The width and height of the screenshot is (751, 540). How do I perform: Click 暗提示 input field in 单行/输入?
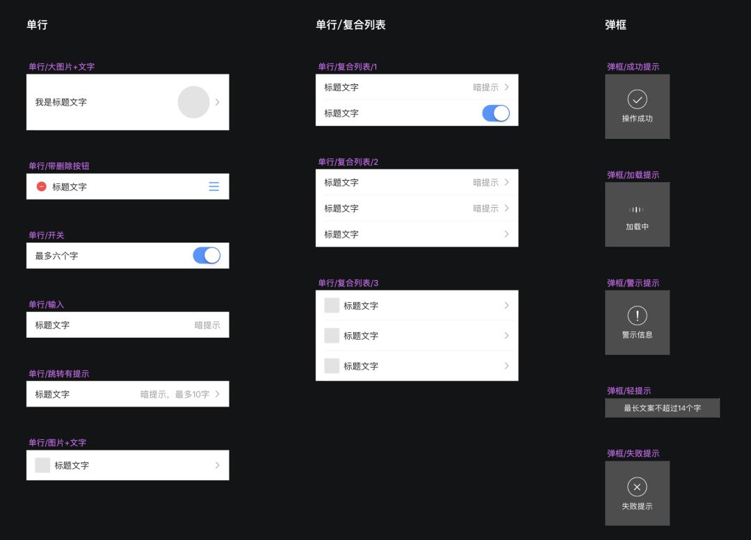click(x=207, y=325)
